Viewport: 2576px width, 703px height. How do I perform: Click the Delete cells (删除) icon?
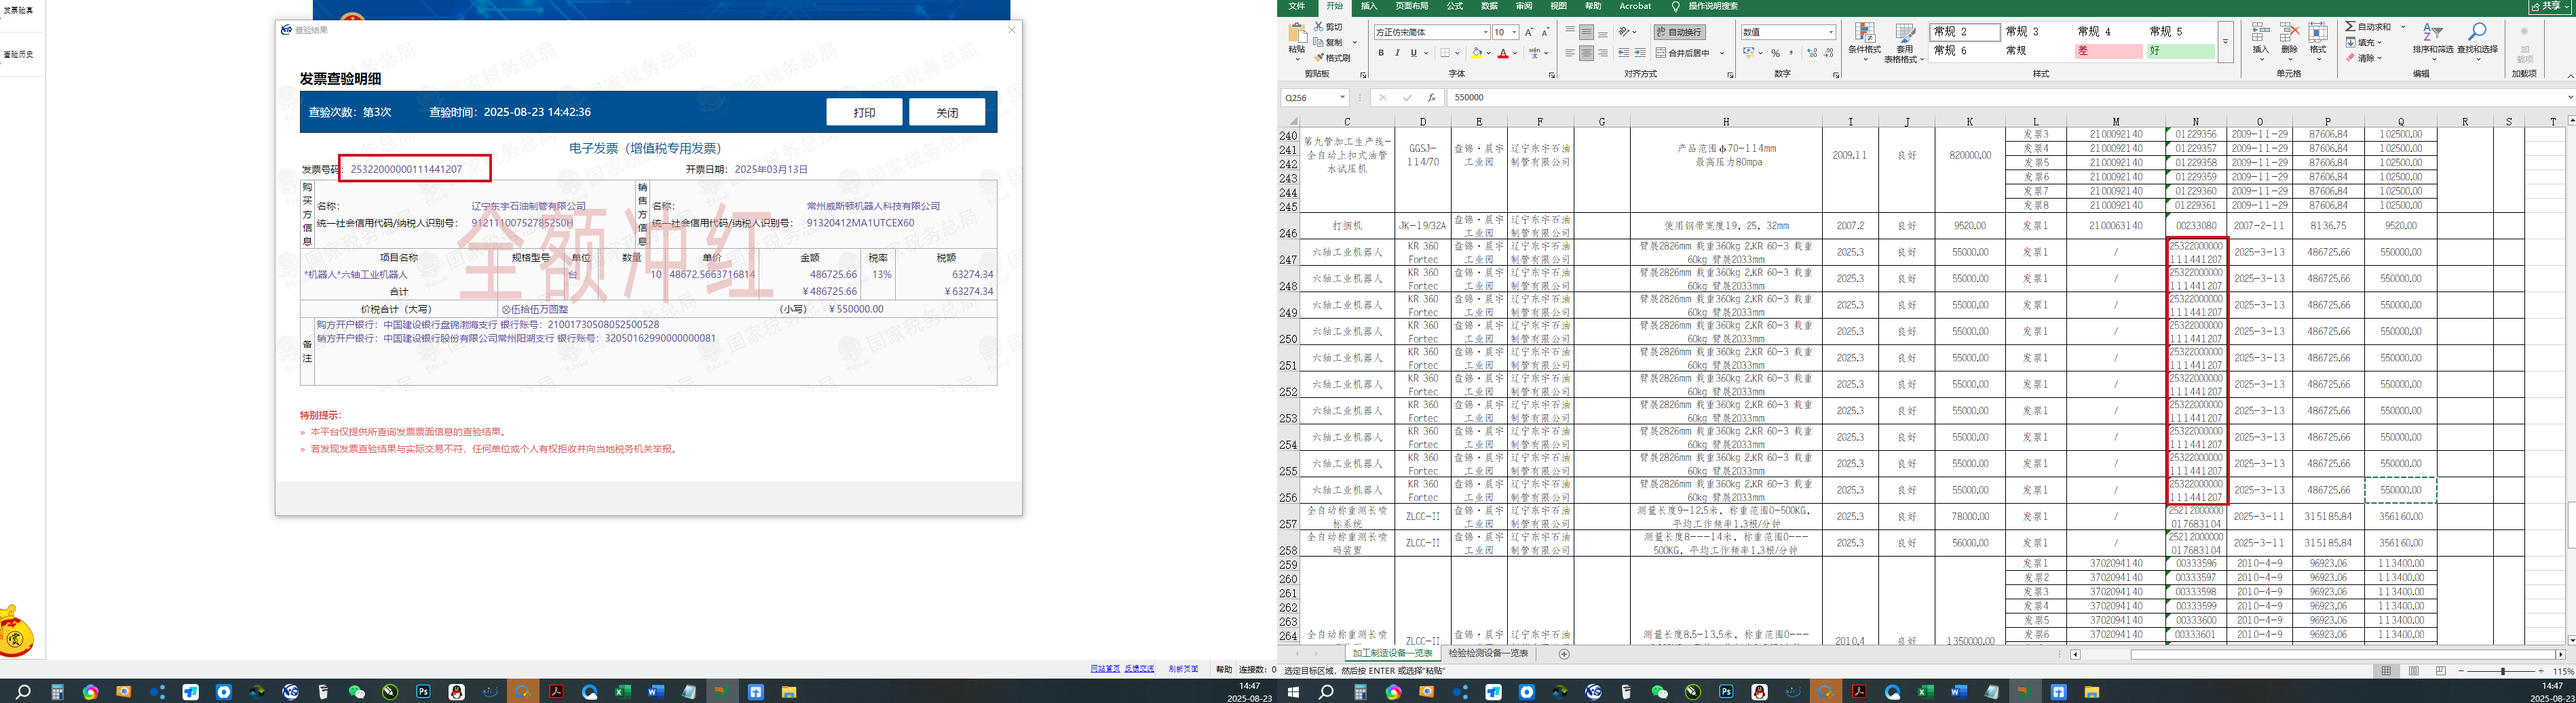click(x=2289, y=32)
